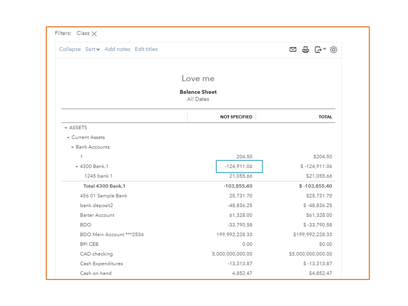Open the 204.50 amount for account 1

point(244,156)
